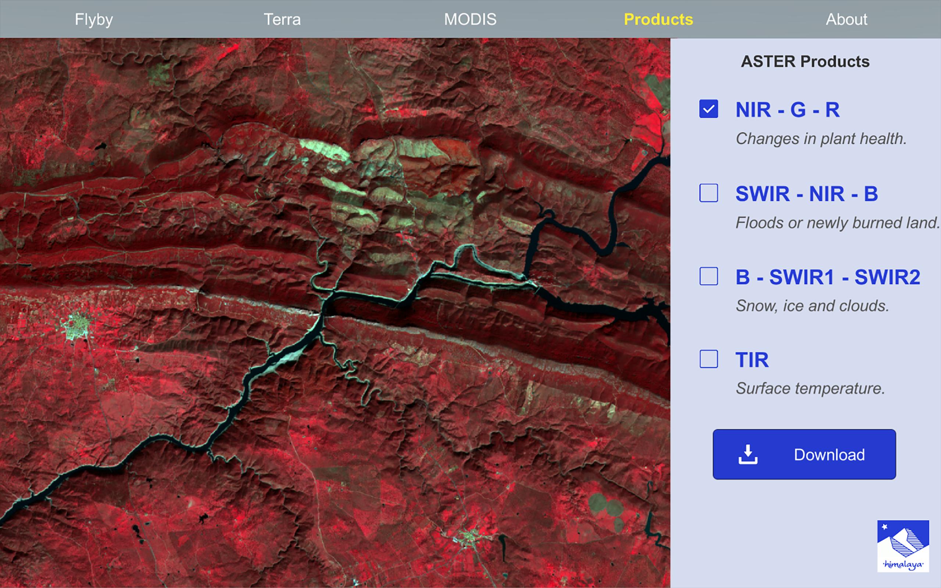Click 'Surface temperature.' description
Image resolution: width=941 pixels, height=588 pixels.
[x=811, y=388]
